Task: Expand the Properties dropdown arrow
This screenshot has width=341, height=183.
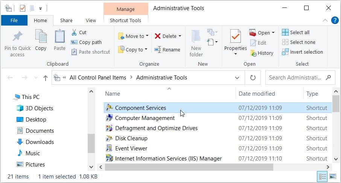Action: coord(236,54)
